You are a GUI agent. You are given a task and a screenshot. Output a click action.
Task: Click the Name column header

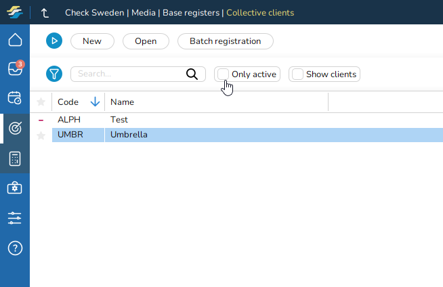point(123,102)
